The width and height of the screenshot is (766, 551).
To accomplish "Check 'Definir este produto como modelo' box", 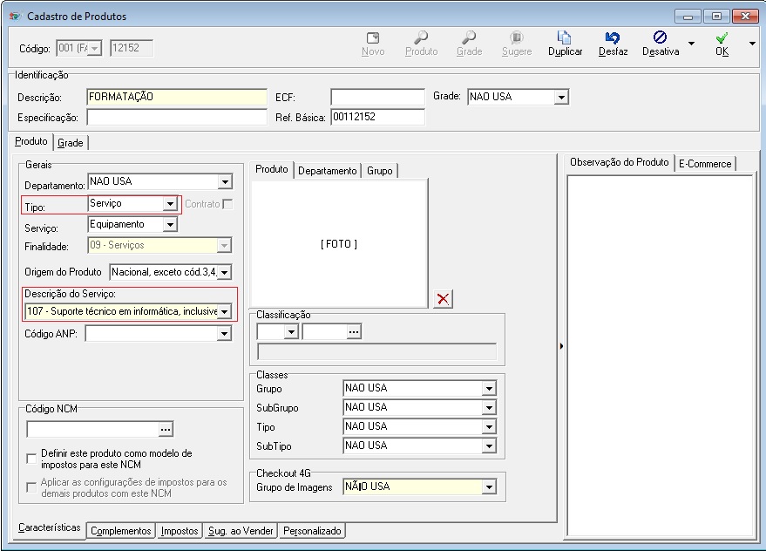I will pyautogui.click(x=31, y=459).
